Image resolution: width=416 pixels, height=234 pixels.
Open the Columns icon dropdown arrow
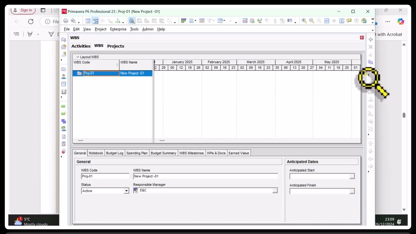click(x=195, y=21)
